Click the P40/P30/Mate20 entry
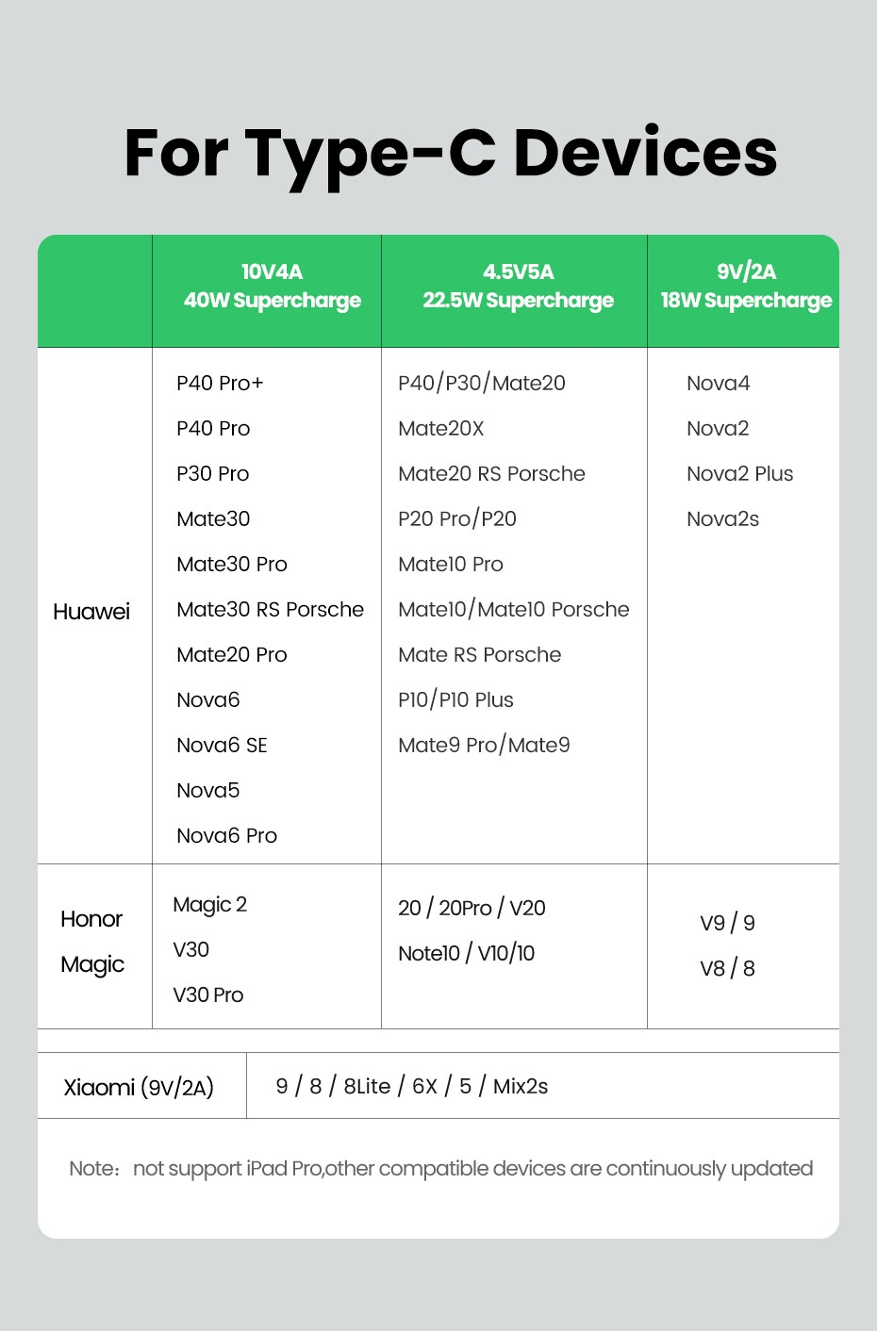This screenshot has width=877, height=1331. (482, 383)
